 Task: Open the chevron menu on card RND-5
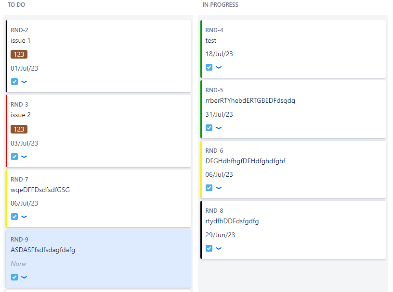click(x=218, y=128)
